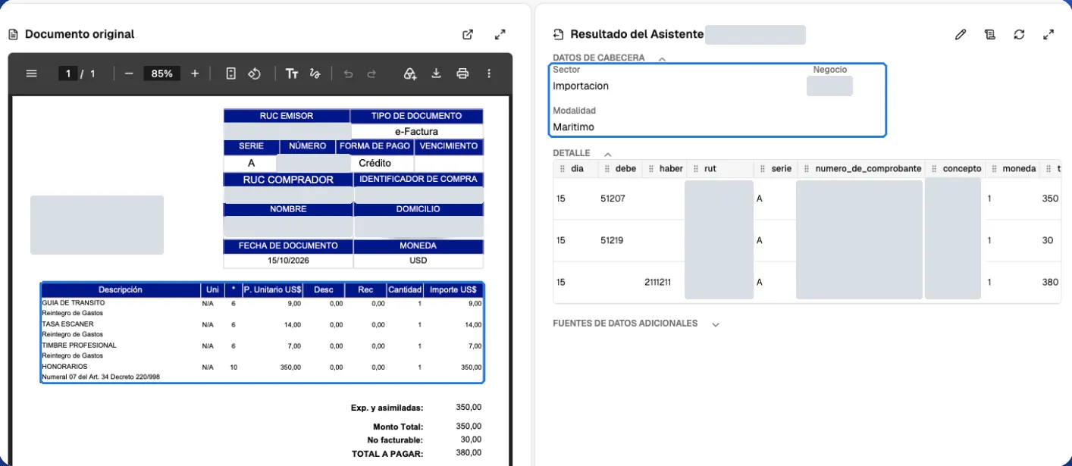The height and width of the screenshot is (466, 1072).
Task: Select the 'numero_de_comprobante' column header
Action: 868,169
